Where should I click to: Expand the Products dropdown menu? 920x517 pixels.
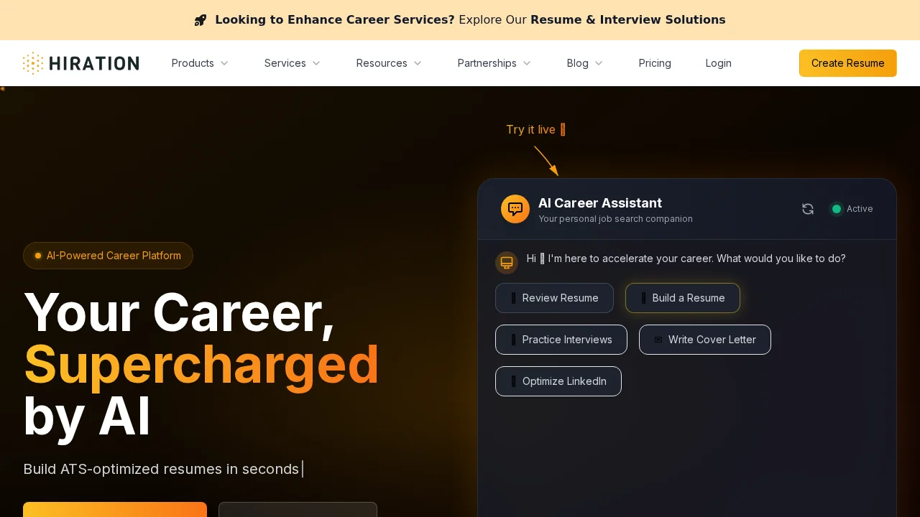click(x=200, y=63)
